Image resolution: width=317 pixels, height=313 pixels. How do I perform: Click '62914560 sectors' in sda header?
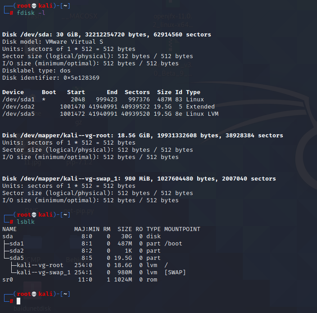click(182, 35)
